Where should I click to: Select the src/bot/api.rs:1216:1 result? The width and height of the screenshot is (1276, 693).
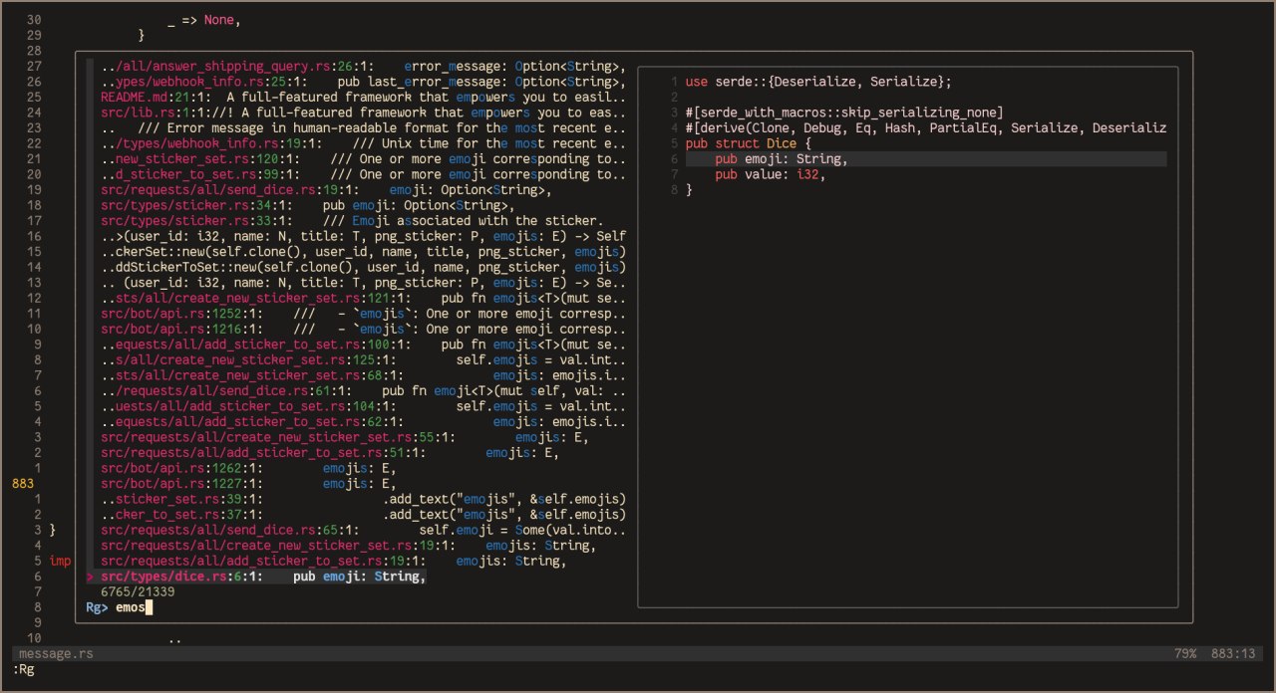364,329
